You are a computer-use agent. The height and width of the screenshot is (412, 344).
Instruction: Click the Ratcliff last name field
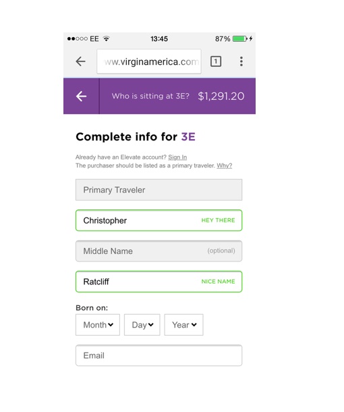(159, 282)
